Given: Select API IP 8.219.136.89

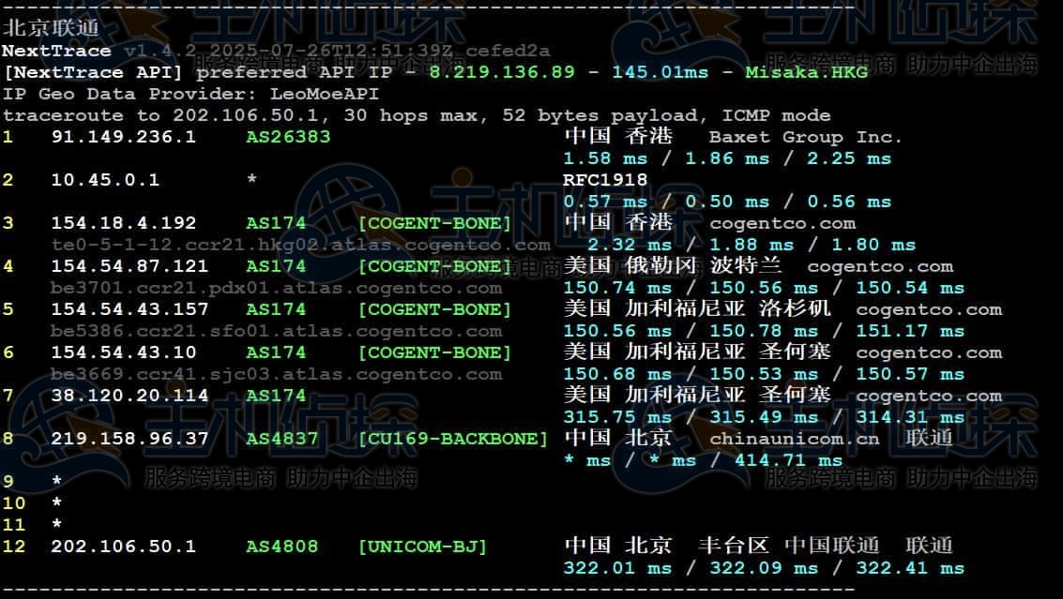Looking at the screenshot, I should pos(502,72).
